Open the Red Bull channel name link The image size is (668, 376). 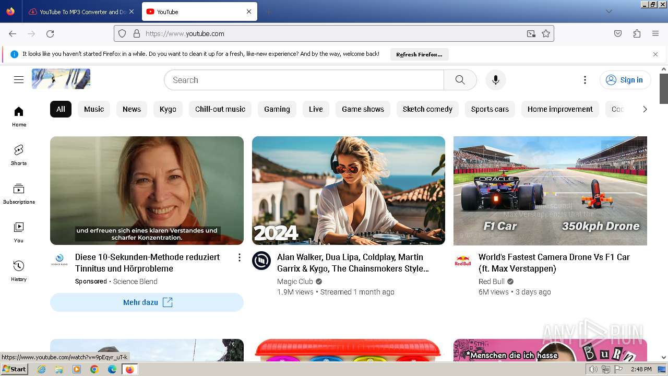click(492, 281)
